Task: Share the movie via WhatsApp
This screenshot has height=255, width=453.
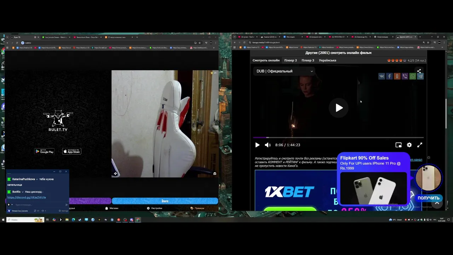Action: [x=413, y=76]
